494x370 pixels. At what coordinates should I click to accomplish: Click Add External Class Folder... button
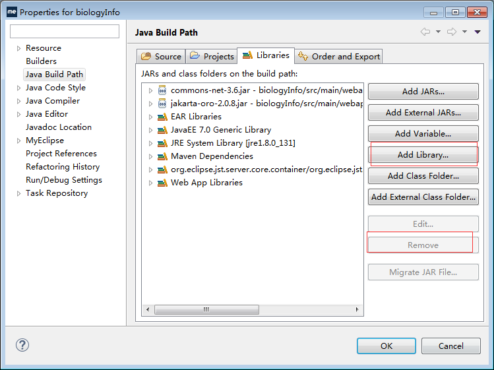click(423, 197)
